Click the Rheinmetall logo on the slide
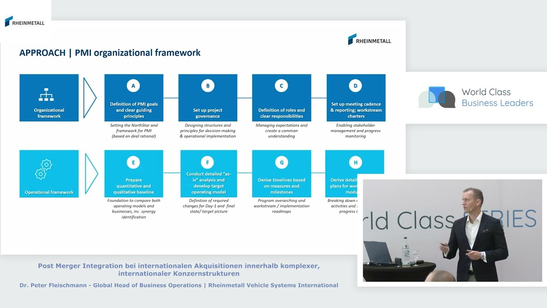 (x=369, y=39)
